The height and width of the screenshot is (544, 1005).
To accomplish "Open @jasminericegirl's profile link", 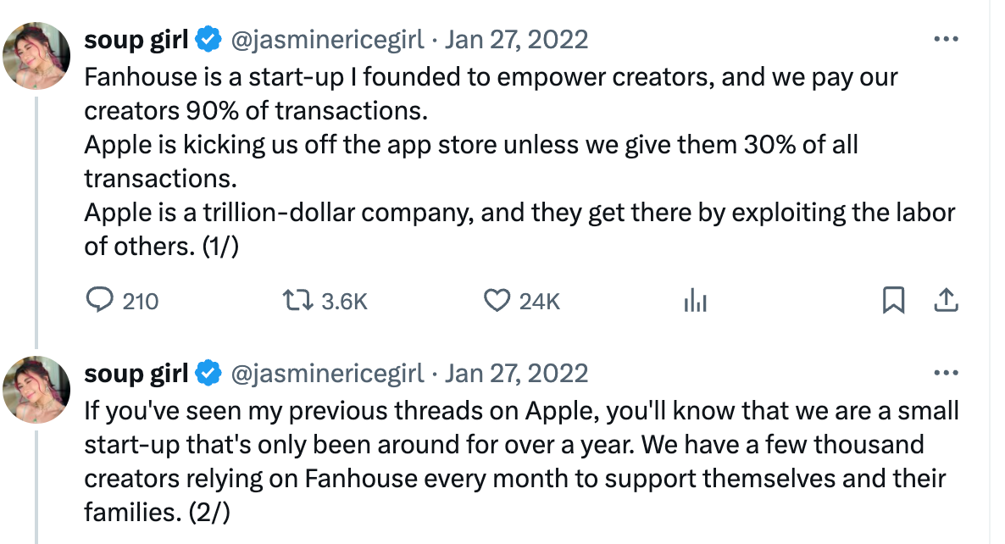I will (328, 39).
